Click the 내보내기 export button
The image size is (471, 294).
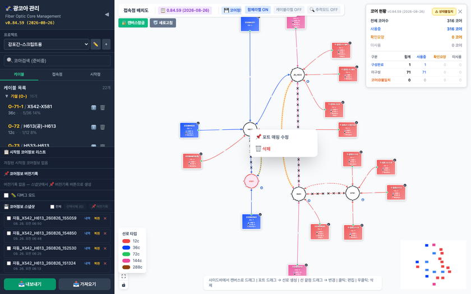(30, 284)
